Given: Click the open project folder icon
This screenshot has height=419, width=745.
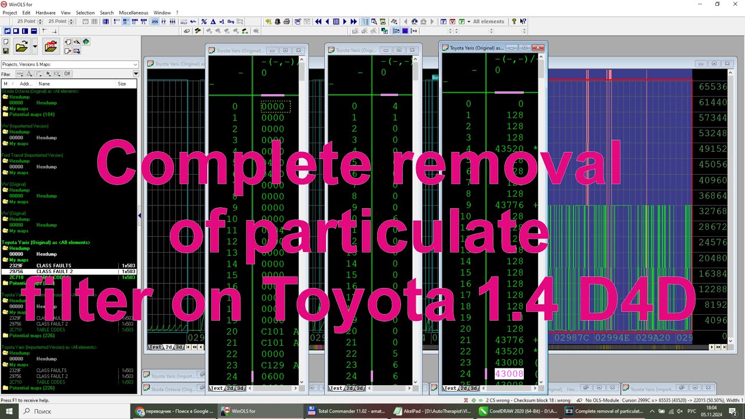Looking at the screenshot, I should tap(22, 47).
